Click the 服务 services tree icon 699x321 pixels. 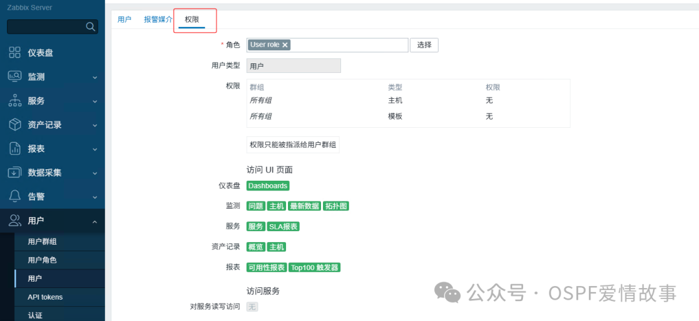click(x=15, y=101)
